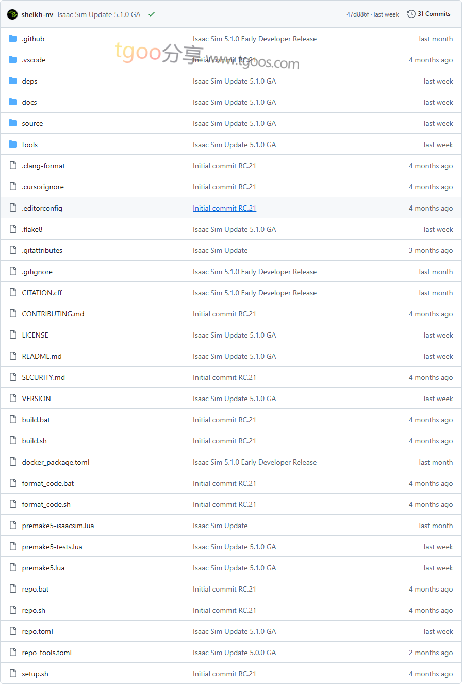Open the CONTRIBUTING.md file
Screen dimensions: 462x684
[x=53, y=314]
